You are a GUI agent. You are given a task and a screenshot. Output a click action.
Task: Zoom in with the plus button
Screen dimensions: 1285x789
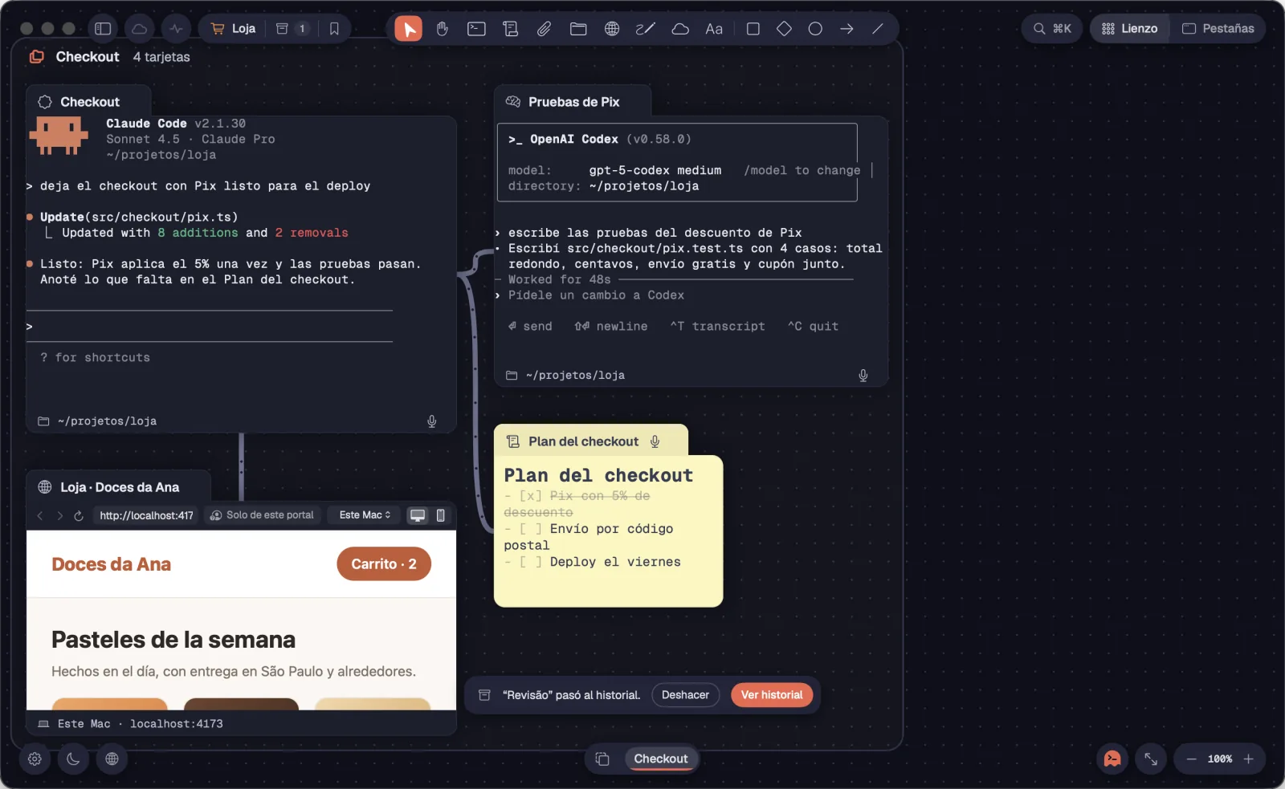click(x=1248, y=758)
